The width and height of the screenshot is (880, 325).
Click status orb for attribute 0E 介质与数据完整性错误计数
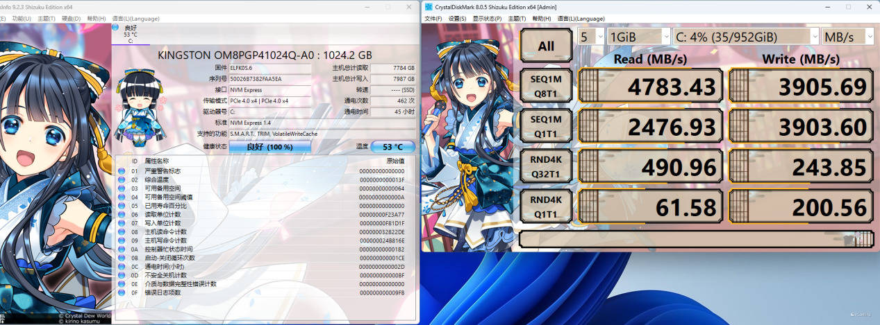click(121, 283)
